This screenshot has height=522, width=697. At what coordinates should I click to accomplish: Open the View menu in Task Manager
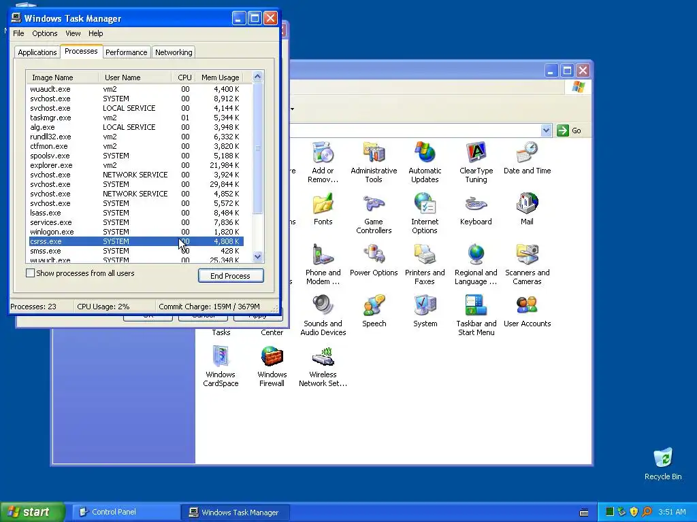tap(73, 33)
